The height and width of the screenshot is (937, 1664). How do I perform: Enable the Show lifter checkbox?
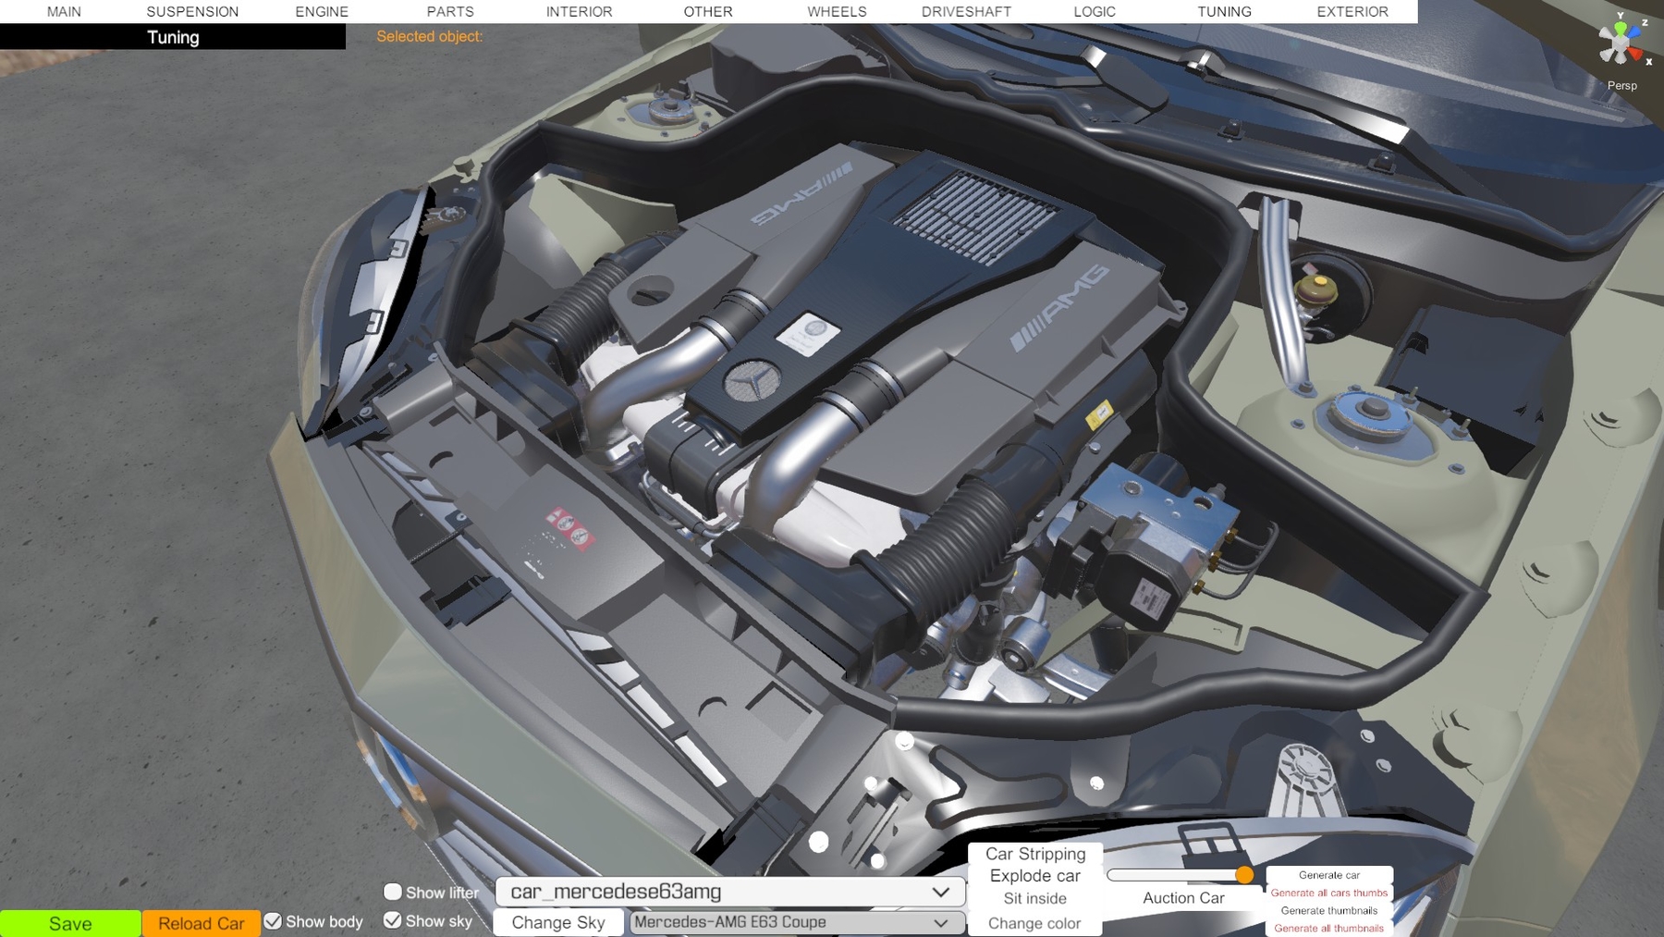coord(393,892)
